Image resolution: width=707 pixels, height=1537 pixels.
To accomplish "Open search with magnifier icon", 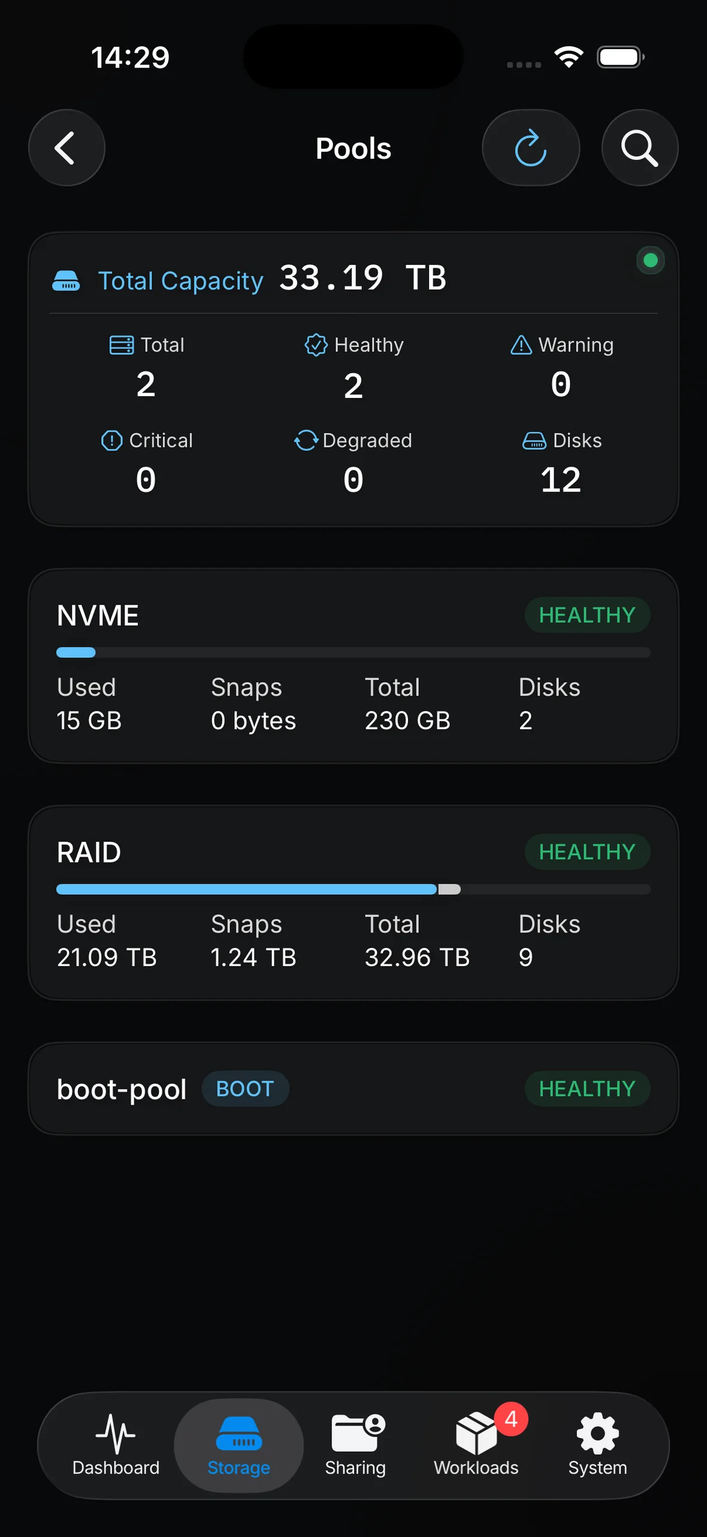I will (x=639, y=148).
